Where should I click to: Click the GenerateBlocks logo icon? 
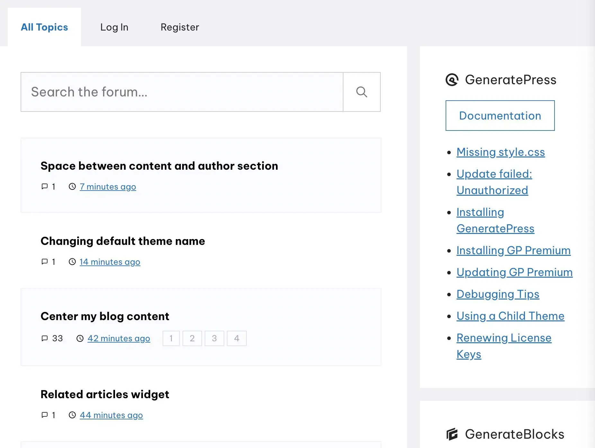click(x=452, y=434)
